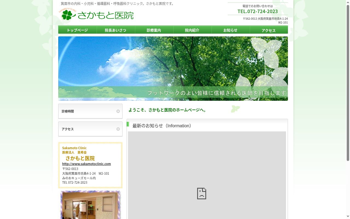
Task: Choose アクセス in the top navigation bar
Action: (x=269, y=30)
